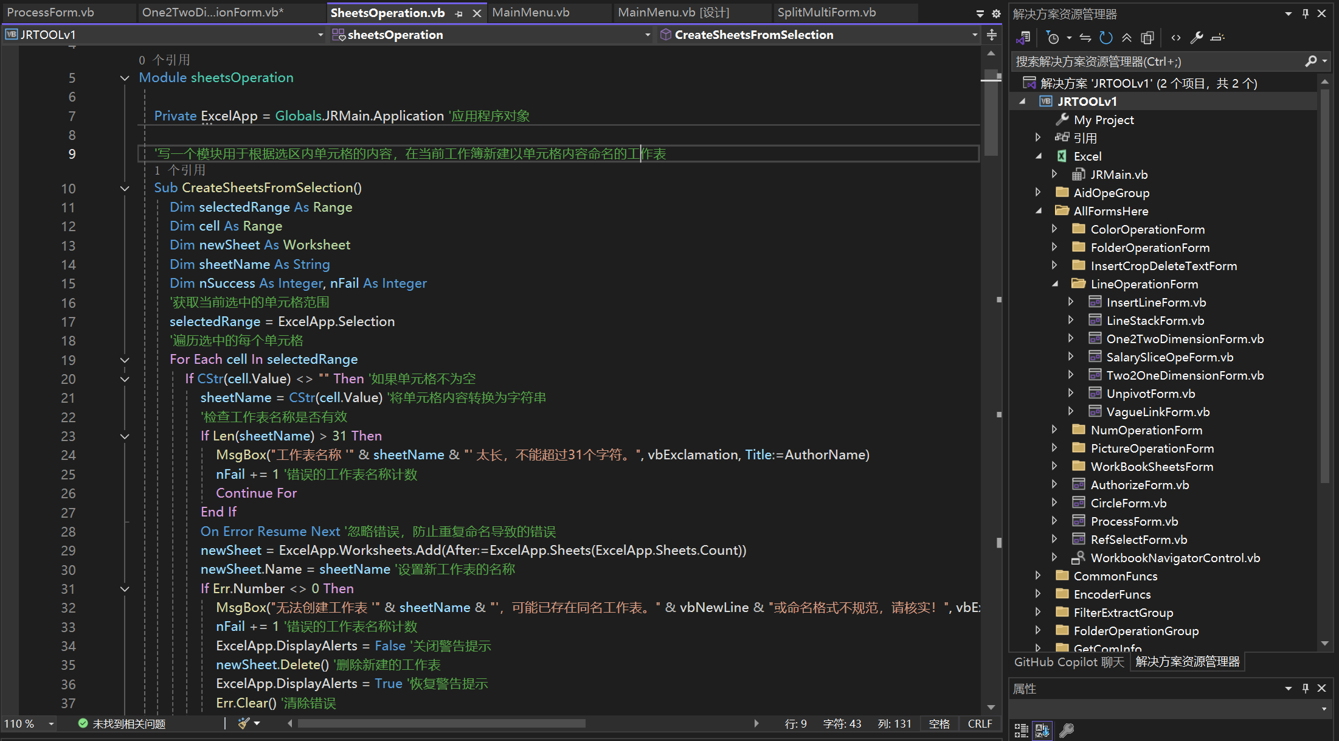
Task: Toggle pin on SheetsOperation.vb tab
Action: click(x=459, y=13)
